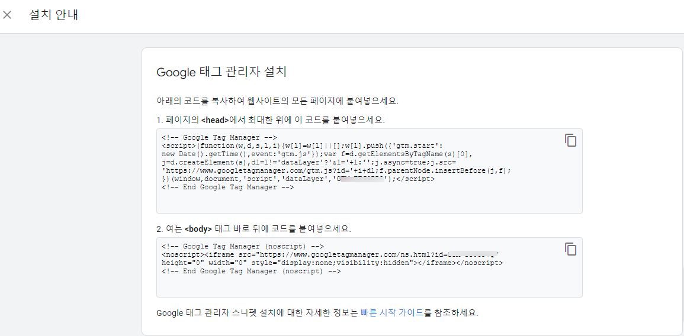
Task: Open the 빠른 시작 가이드 link
Action: coord(391,313)
